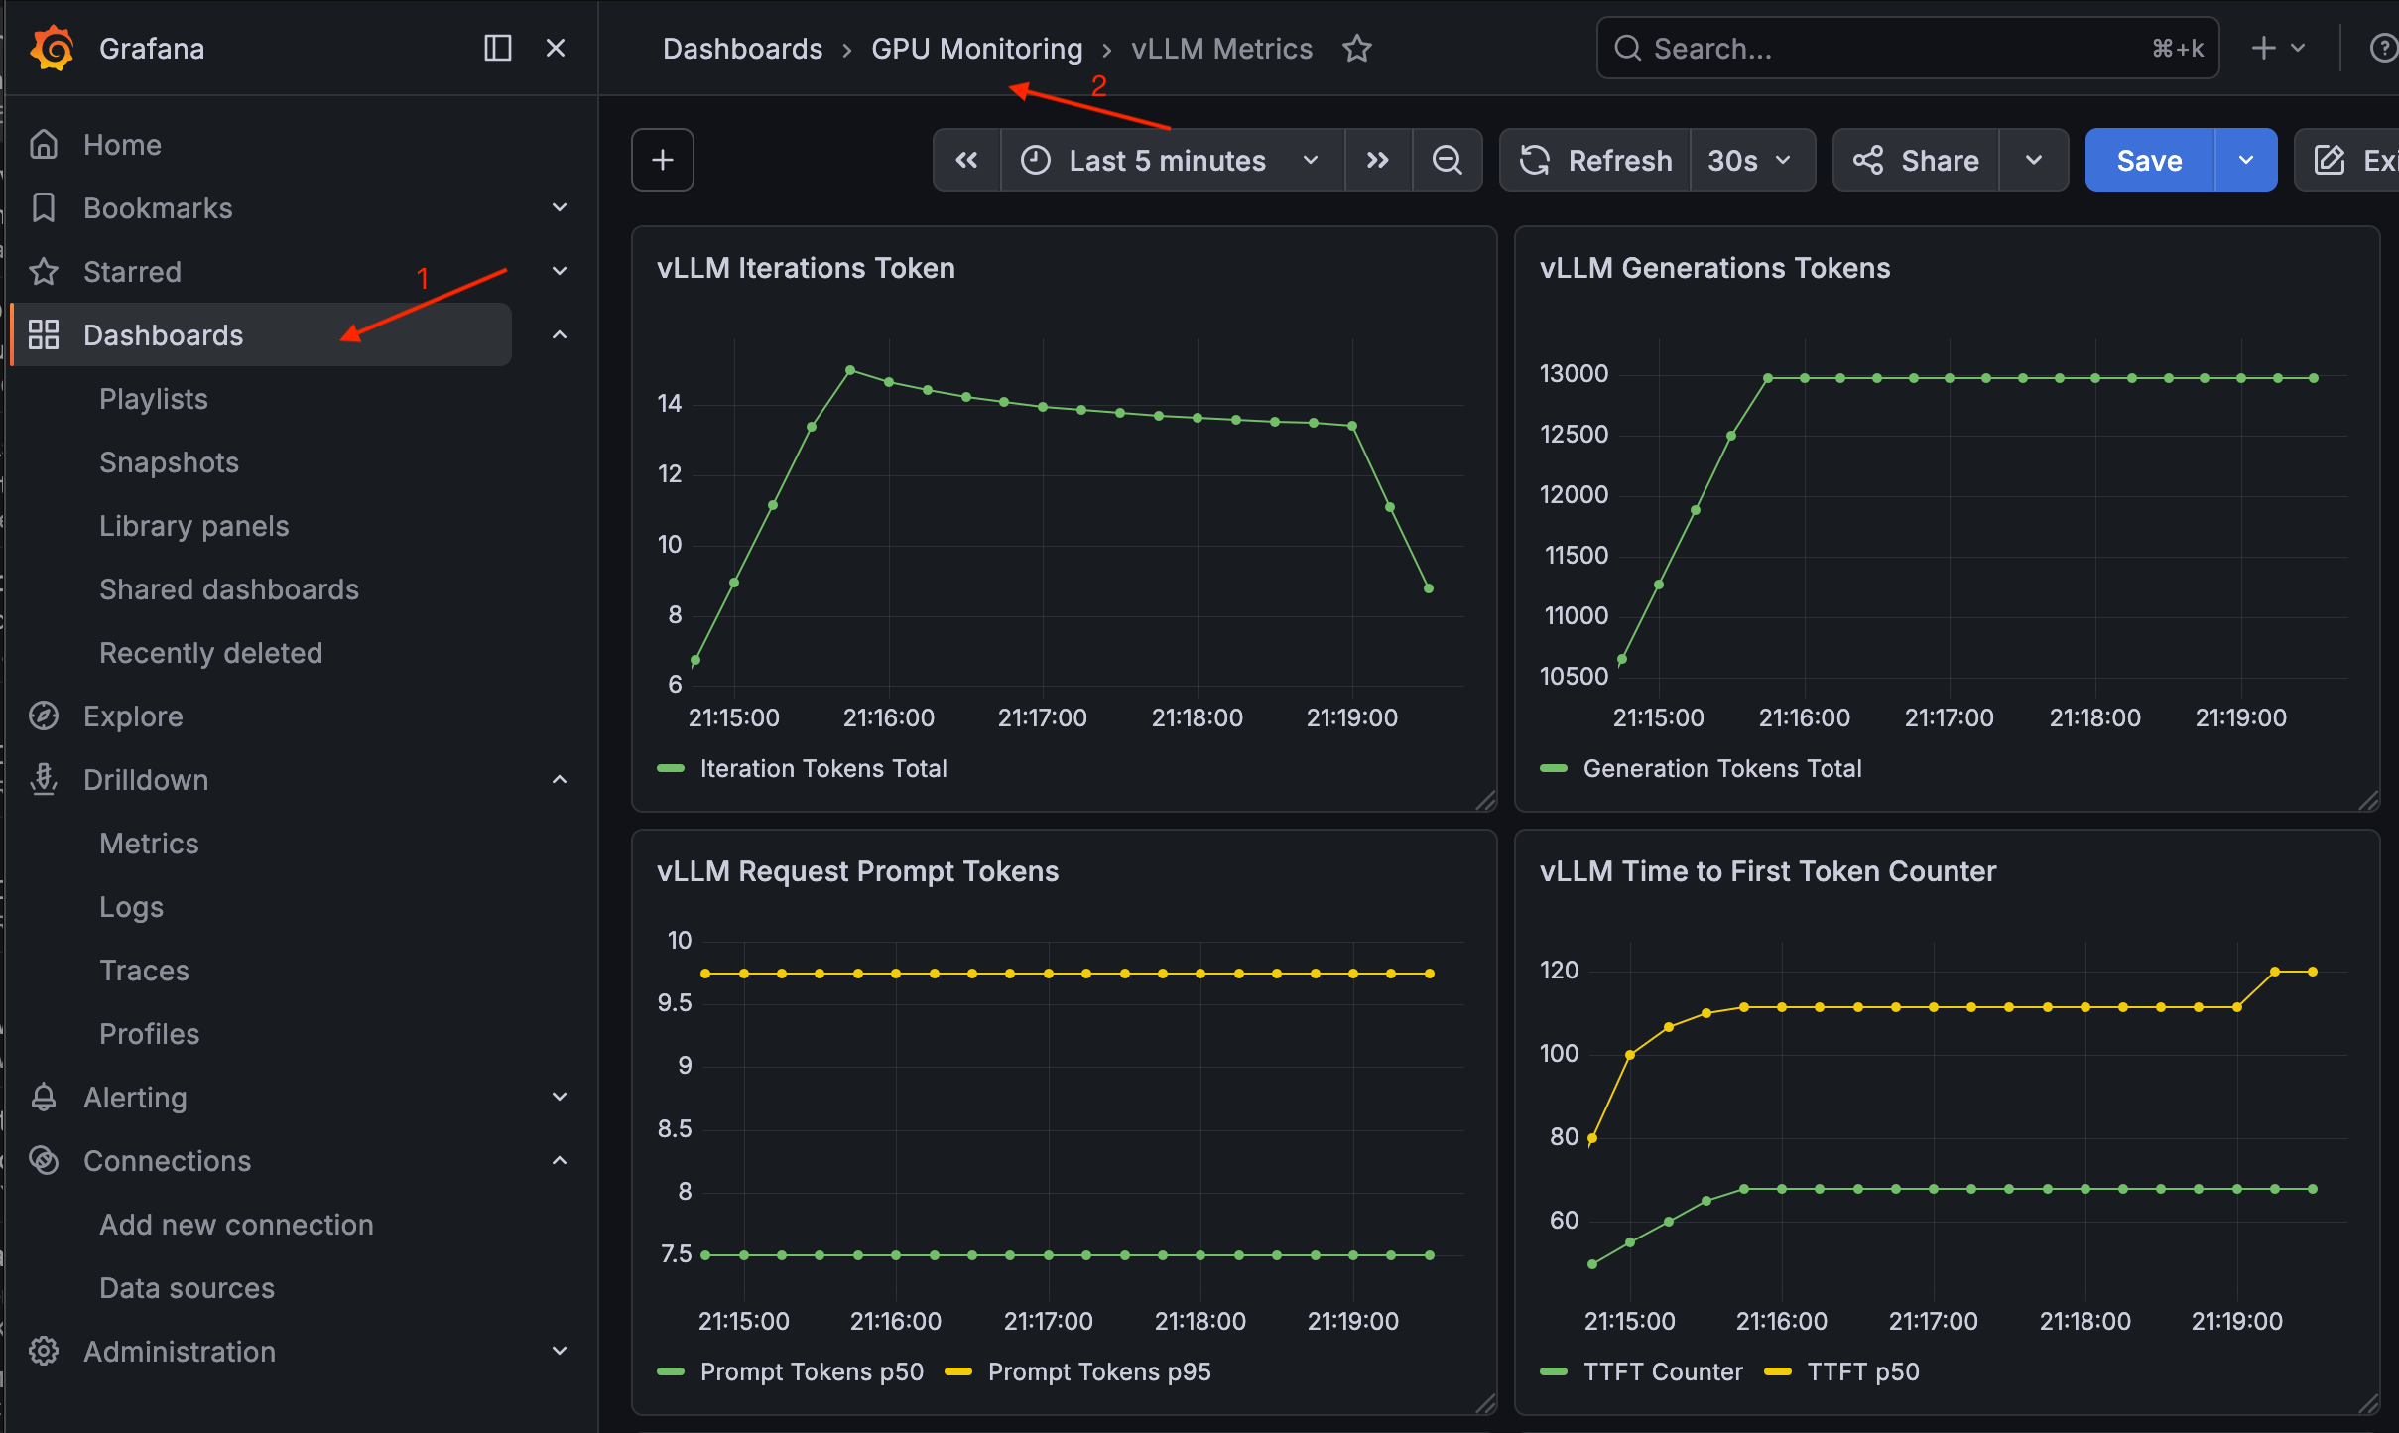Click the Drilldown icon in sidebar

click(44, 780)
